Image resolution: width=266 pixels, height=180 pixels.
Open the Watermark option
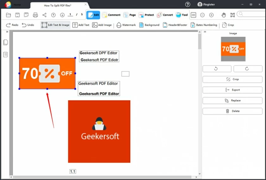click(x=126, y=25)
